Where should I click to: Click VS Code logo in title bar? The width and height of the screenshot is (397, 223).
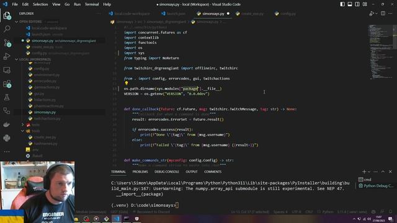click(5, 4)
